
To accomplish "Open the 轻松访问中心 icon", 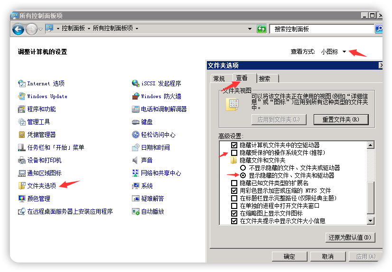I will [136, 135].
